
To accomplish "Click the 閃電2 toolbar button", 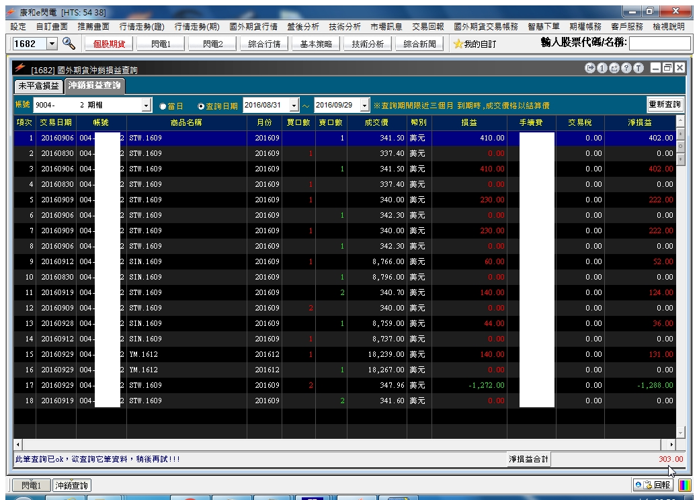I will [212, 44].
